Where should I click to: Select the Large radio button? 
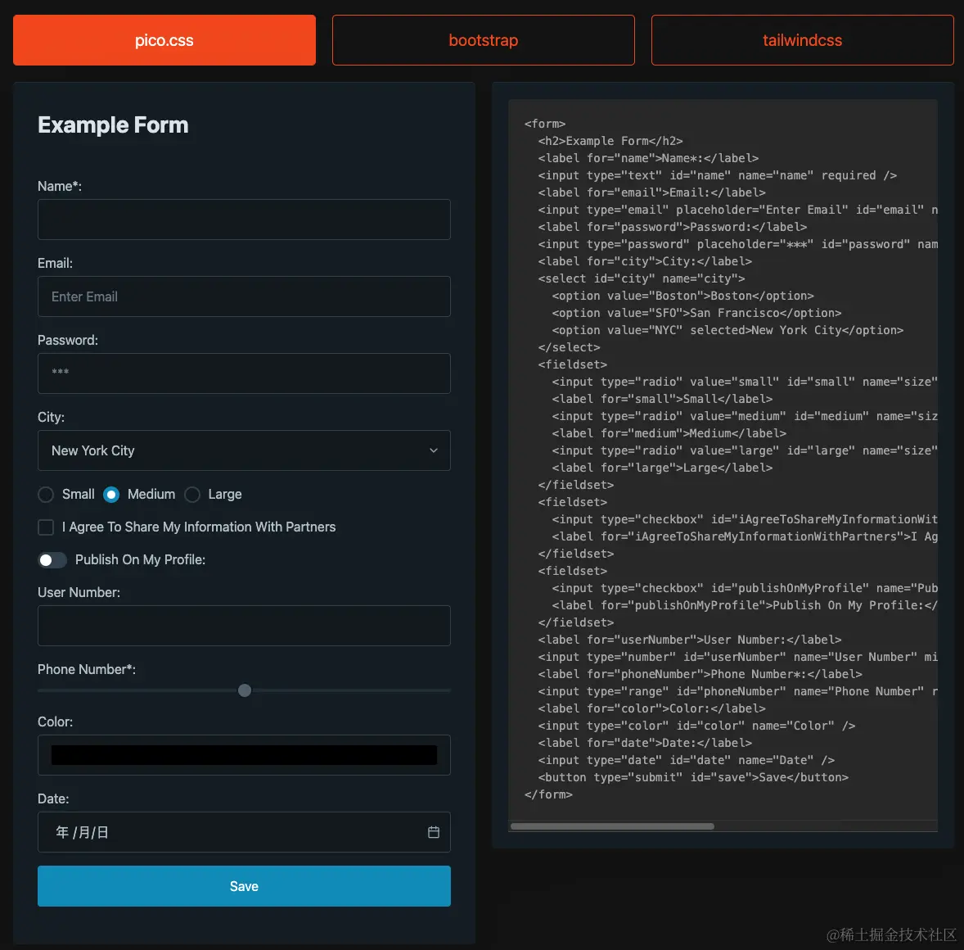click(192, 495)
